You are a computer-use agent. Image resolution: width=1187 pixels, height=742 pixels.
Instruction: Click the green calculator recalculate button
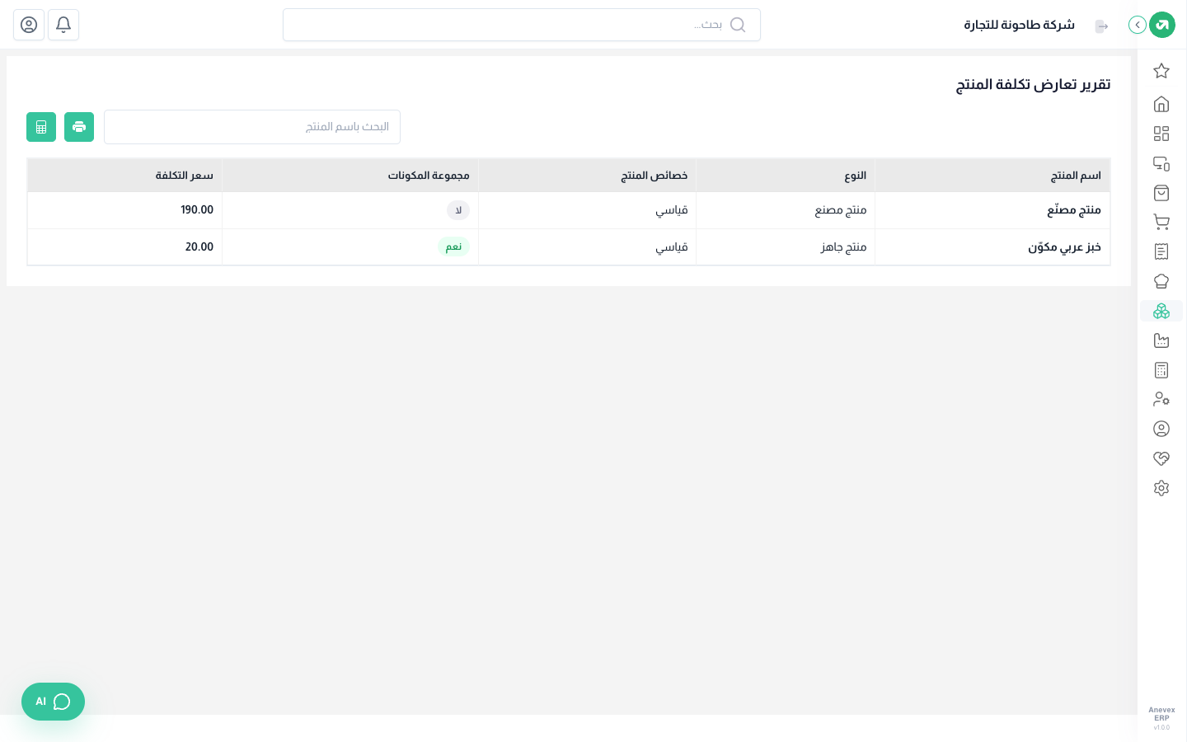[x=41, y=127]
